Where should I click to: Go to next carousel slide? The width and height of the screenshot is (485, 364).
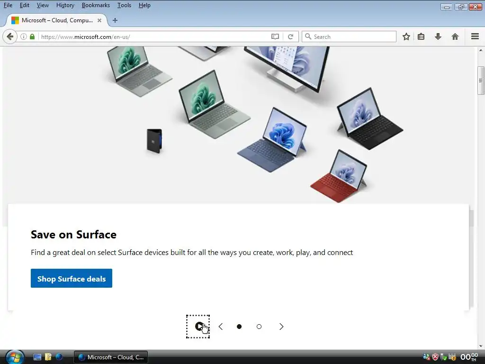[x=281, y=327]
